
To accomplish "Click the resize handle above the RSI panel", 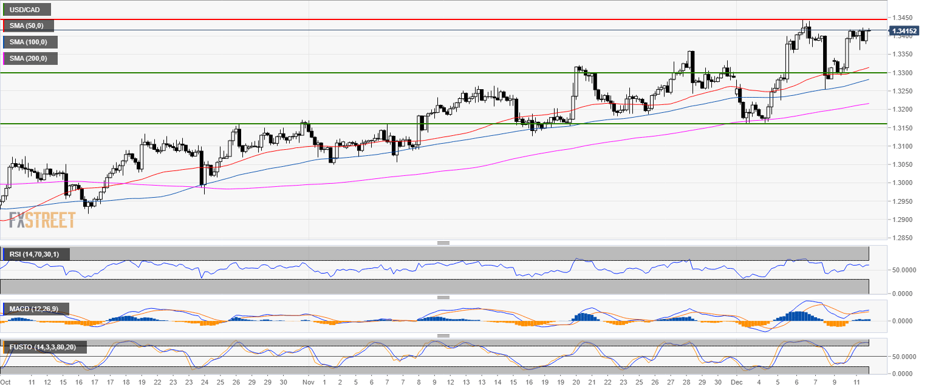I will [443, 243].
